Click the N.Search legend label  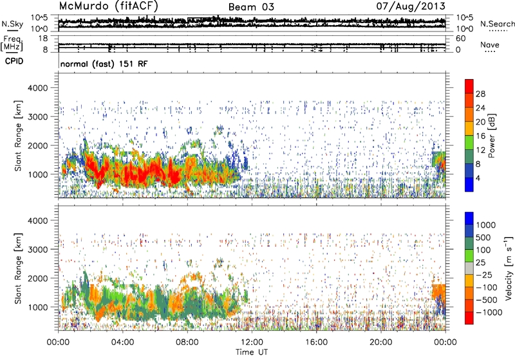pos(497,24)
